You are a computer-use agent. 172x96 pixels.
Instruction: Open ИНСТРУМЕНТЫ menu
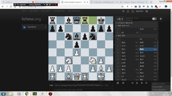point(74,11)
